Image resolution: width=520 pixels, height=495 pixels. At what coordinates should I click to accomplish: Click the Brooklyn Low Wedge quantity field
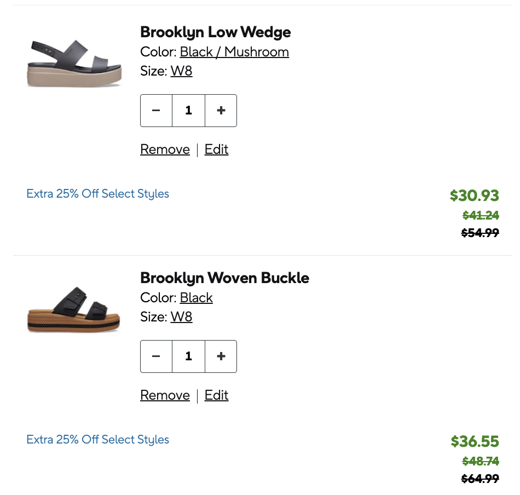point(188,111)
